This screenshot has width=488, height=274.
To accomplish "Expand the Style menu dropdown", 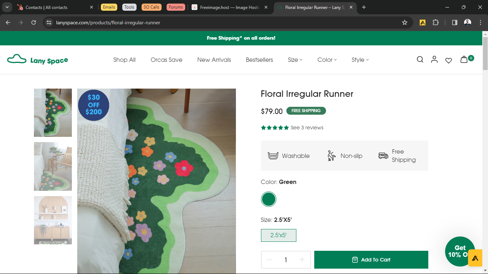I will 360,60.
